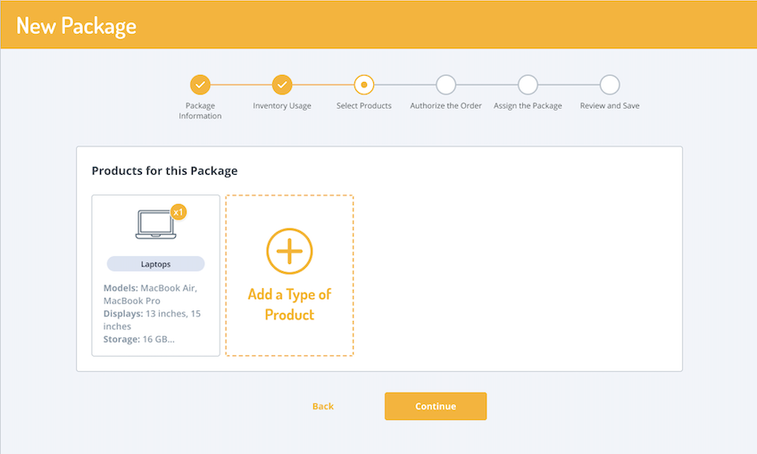Go Back to the previous step
Screen dimensions: 757x454
(x=323, y=407)
